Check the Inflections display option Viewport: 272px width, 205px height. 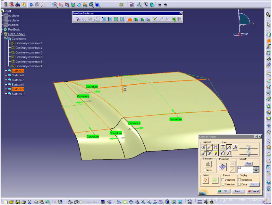point(239,180)
